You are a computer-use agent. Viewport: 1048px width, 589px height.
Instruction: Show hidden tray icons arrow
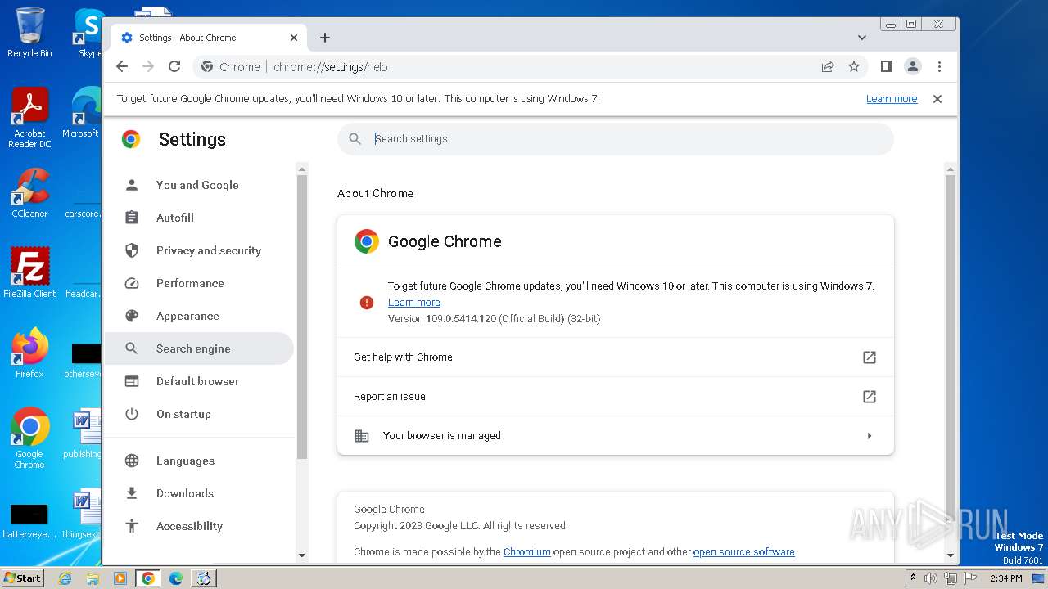pyautogui.click(x=913, y=578)
